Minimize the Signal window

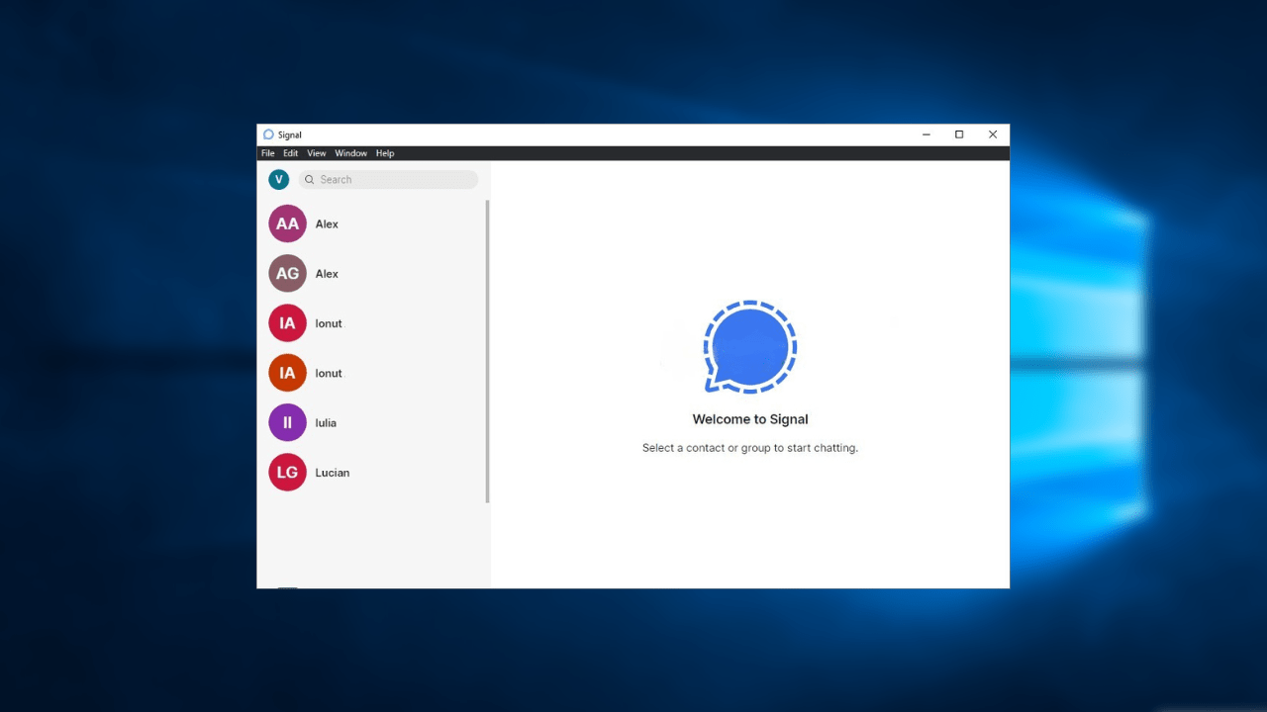(926, 134)
